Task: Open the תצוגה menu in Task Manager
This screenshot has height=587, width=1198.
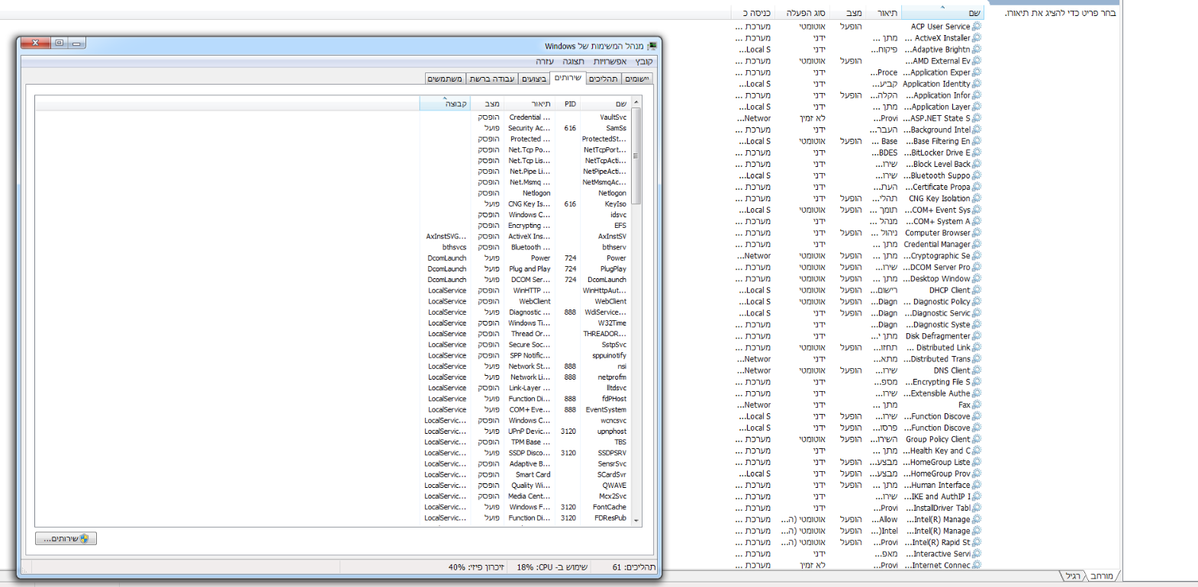Action: click(573, 61)
